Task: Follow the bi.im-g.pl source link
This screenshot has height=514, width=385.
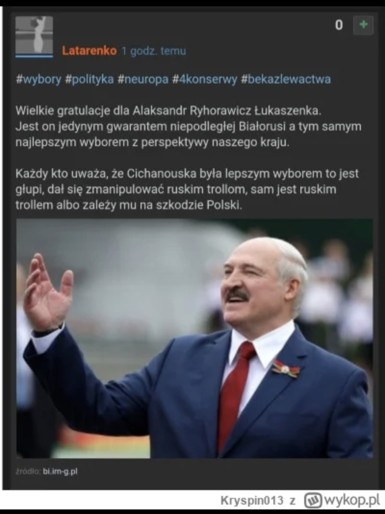Action: point(60,471)
